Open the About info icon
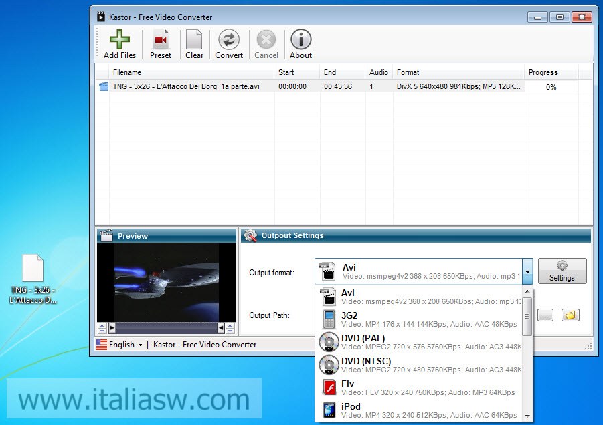Screen dimensions: 603x425 coord(300,39)
